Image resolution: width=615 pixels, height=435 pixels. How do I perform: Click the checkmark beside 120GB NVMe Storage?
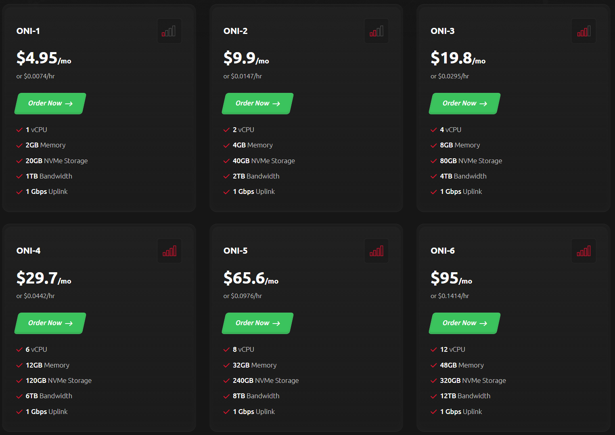(x=19, y=381)
